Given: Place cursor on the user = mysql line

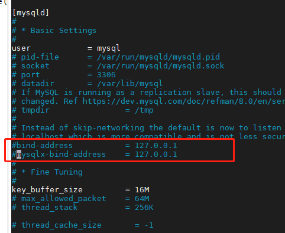Looking at the screenshot, I should pyautogui.click(x=66, y=48).
